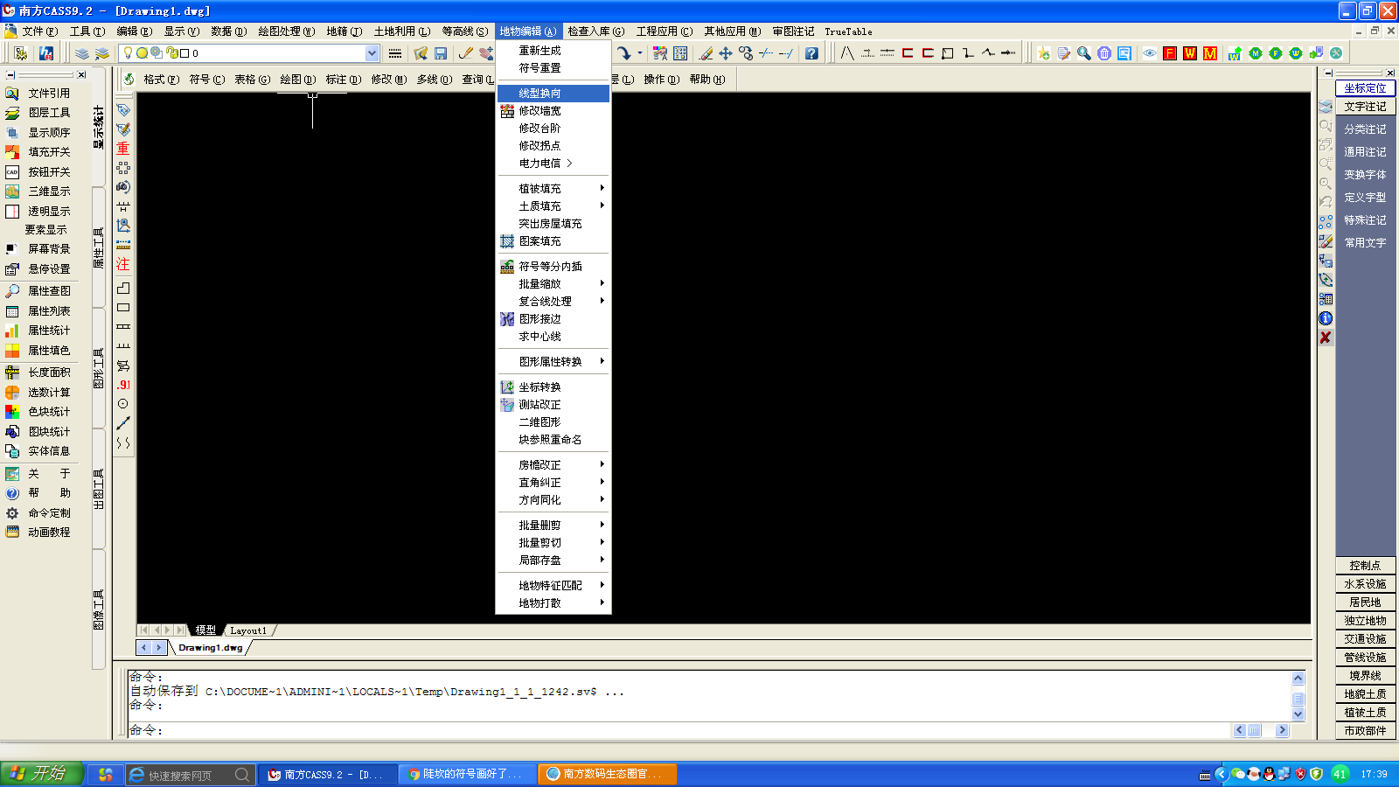The width and height of the screenshot is (1399, 787).
Task: Click the red 注 annotation icon
Action: click(123, 264)
